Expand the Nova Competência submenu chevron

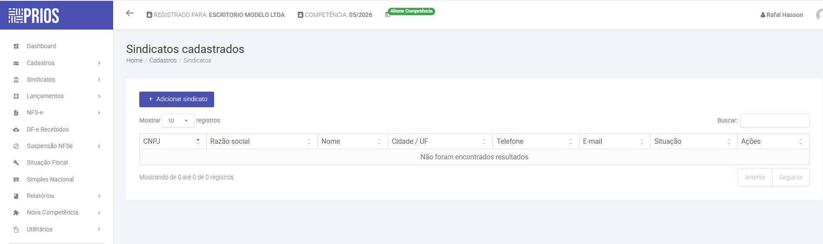click(x=99, y=212)
